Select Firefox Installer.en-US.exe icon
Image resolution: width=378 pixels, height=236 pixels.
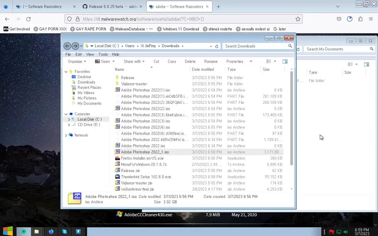(118, 158)
